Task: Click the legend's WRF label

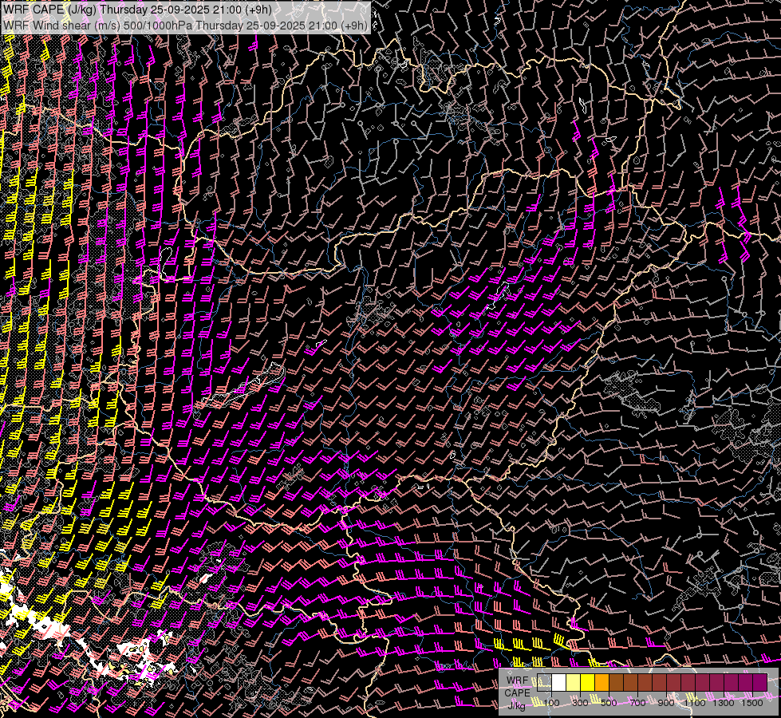Action: 517,681
